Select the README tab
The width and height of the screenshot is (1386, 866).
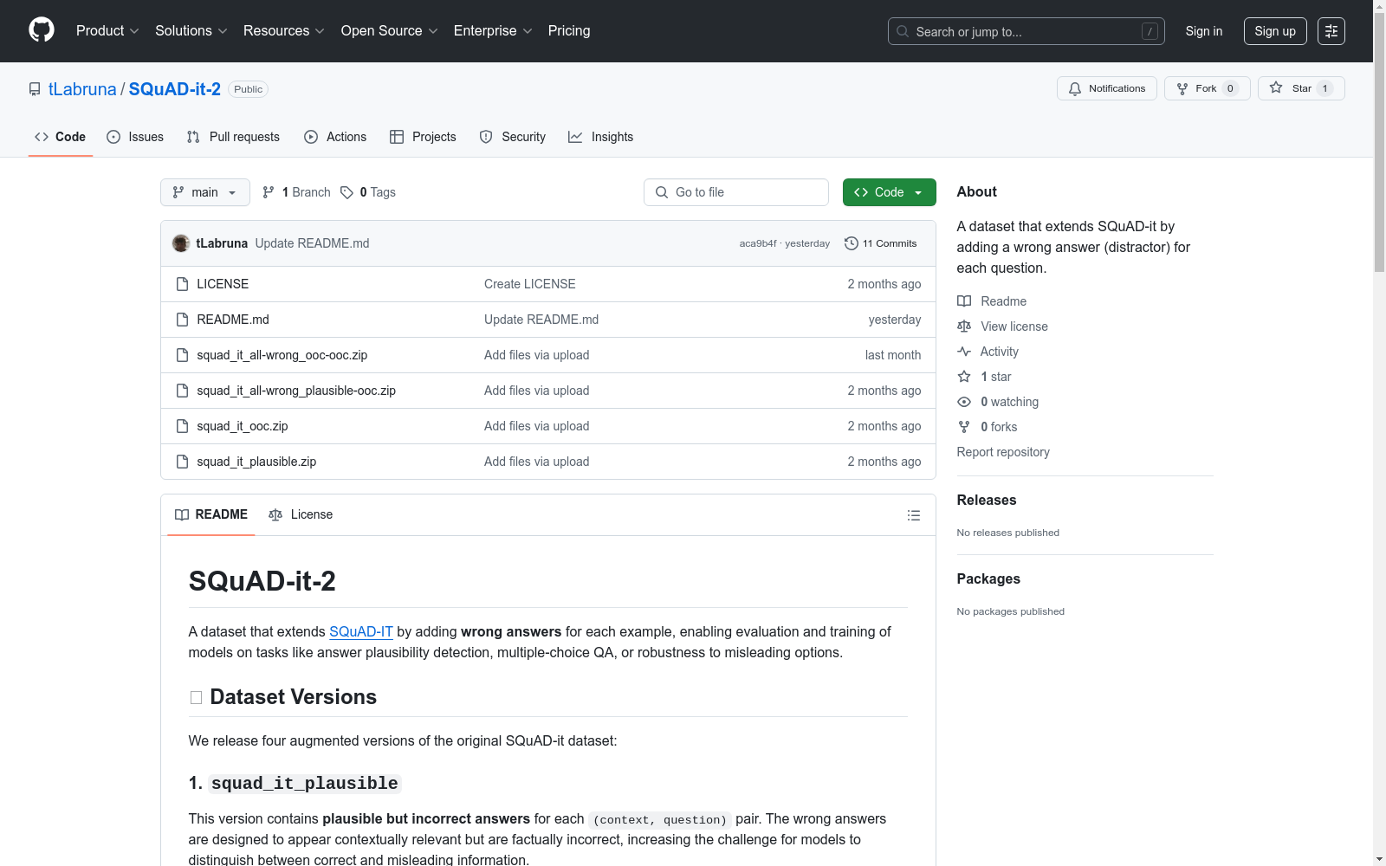click(x=211, y=514)
